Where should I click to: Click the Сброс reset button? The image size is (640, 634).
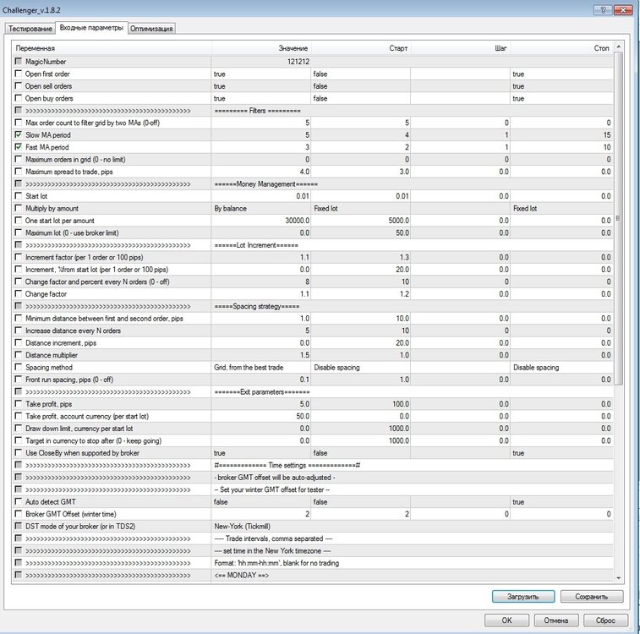[605, 620]
